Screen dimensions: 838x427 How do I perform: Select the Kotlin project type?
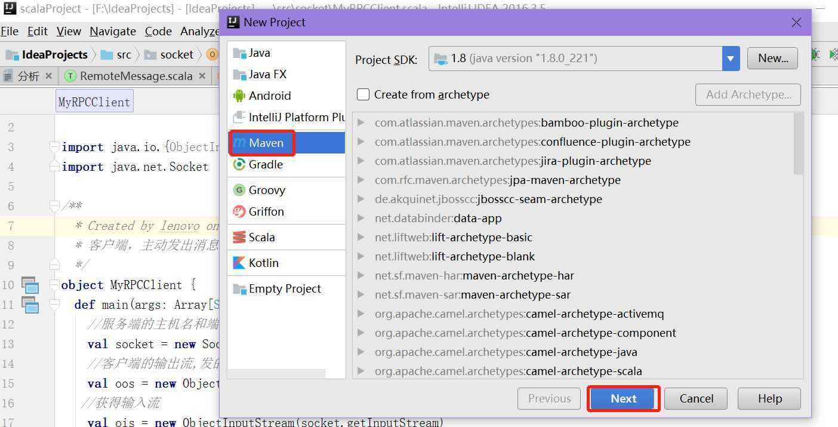click(286, 263)
